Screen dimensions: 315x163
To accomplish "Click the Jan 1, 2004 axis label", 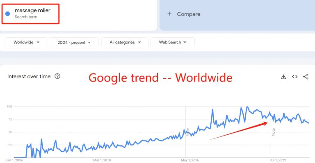I will pyautogui.click(x=14, y=160).
